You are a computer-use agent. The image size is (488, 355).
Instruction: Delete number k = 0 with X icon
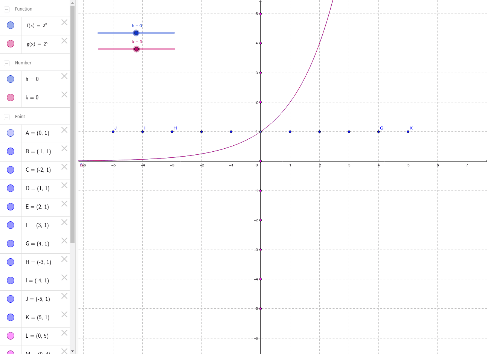64,94
